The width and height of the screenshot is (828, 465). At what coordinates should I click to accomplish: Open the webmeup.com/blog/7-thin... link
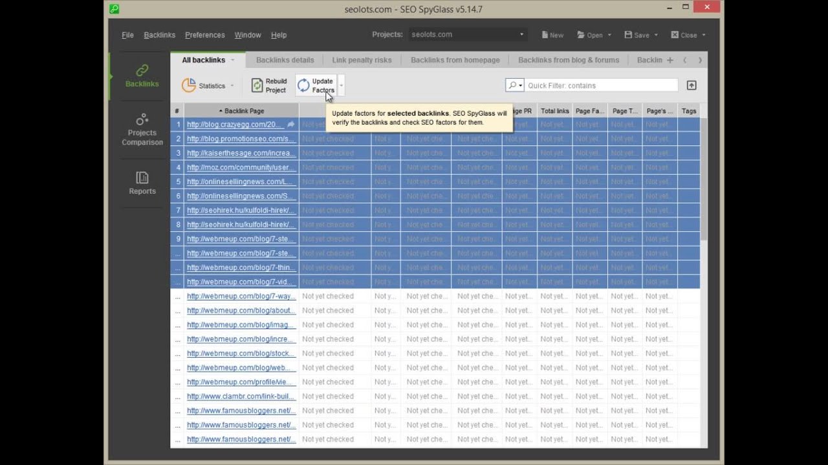pos(241,267)
